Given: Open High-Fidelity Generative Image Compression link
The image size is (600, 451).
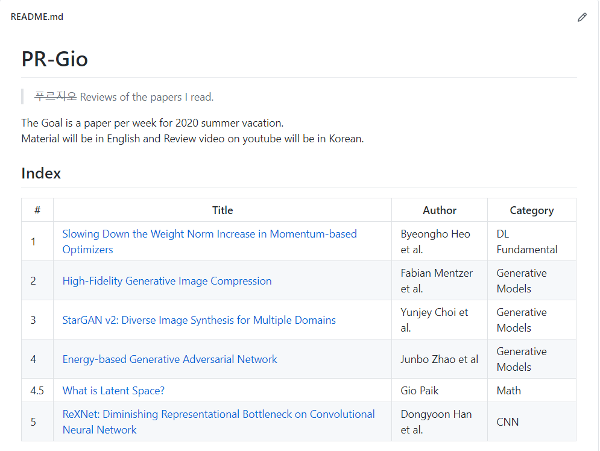Looking at the screenshot, I should [167, 281].
